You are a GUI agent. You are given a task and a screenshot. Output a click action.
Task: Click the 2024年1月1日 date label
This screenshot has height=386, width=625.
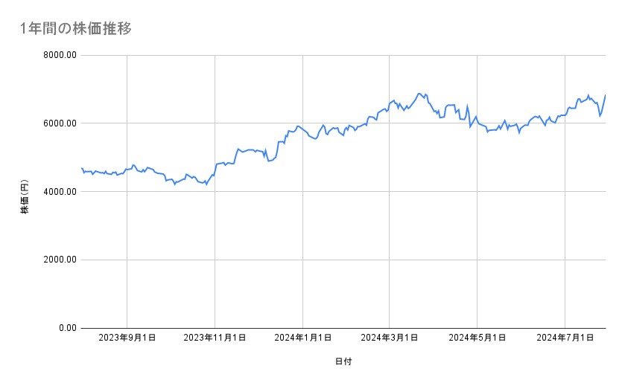[302, 338]
